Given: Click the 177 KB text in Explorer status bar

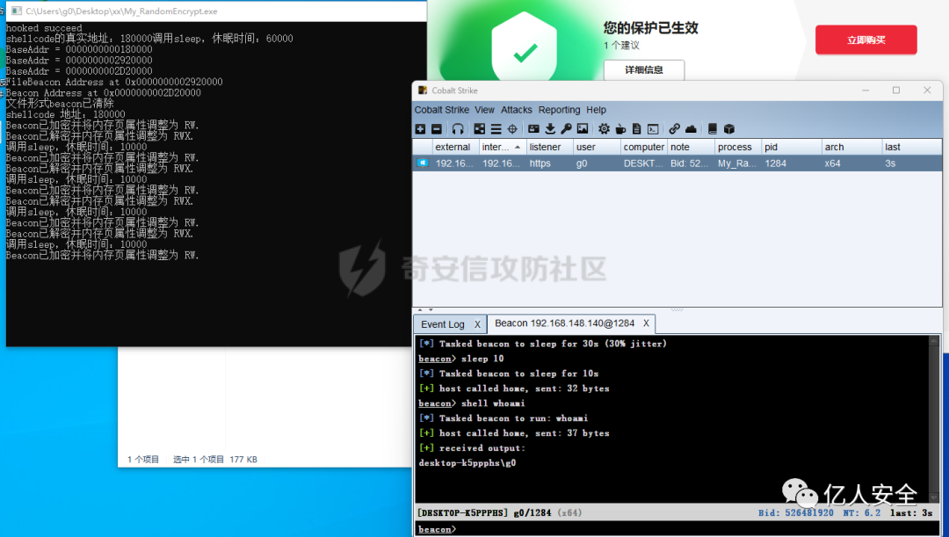Looking at the screenshot, I should coord(243,460).
